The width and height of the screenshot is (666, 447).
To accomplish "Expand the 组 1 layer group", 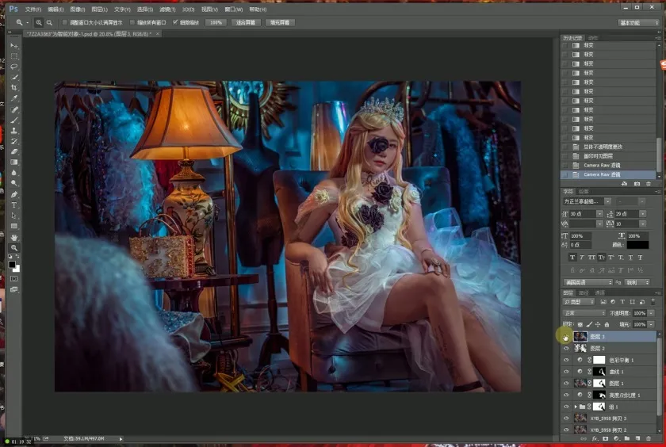I will pos(576,407).
